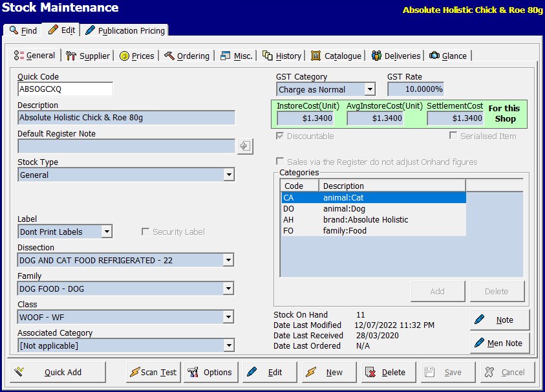Select the brand:Absolute Holistic category row
The image size is (545, 392).
tap(365, 219)
